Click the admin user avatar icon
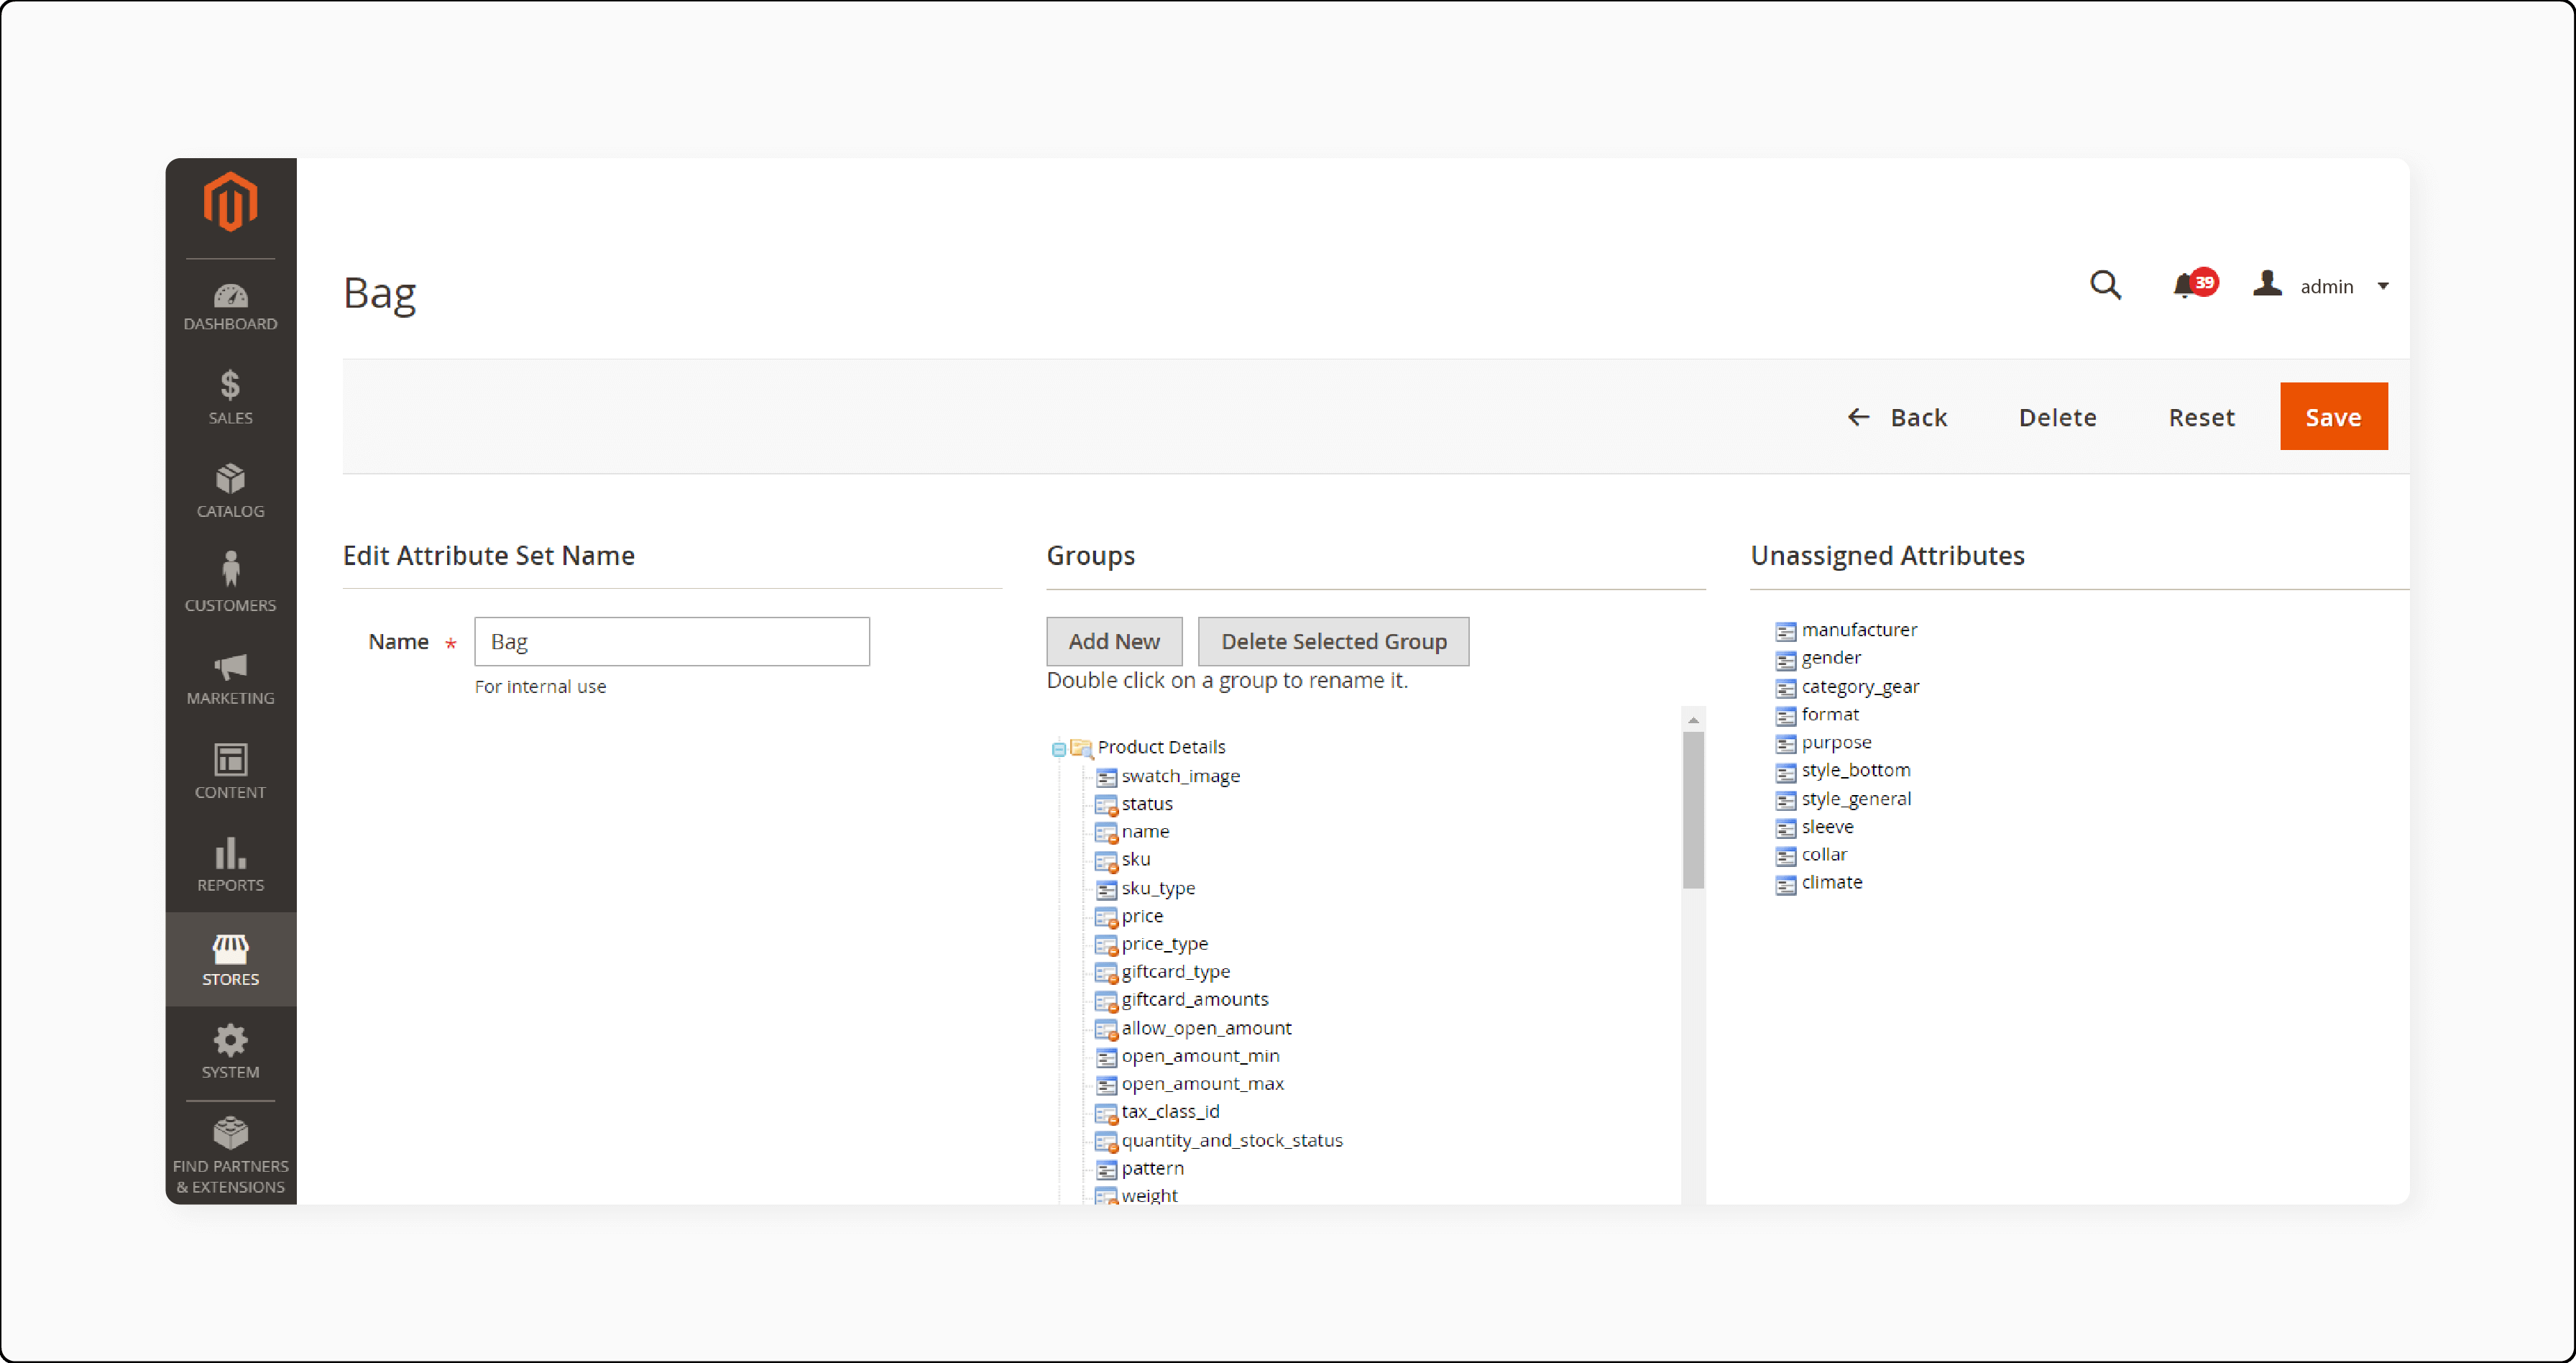 tap(2267, 285)
